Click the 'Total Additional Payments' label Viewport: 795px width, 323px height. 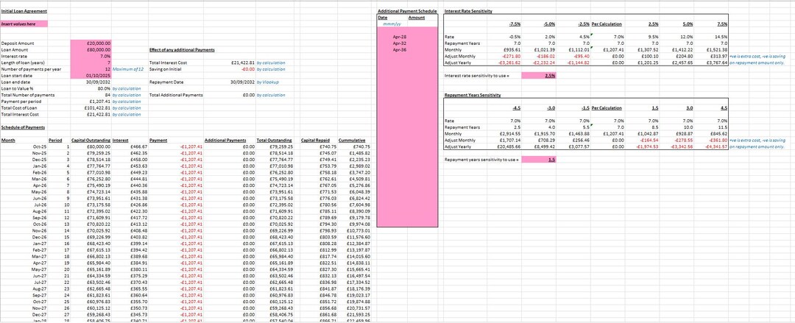click(176, 95)
